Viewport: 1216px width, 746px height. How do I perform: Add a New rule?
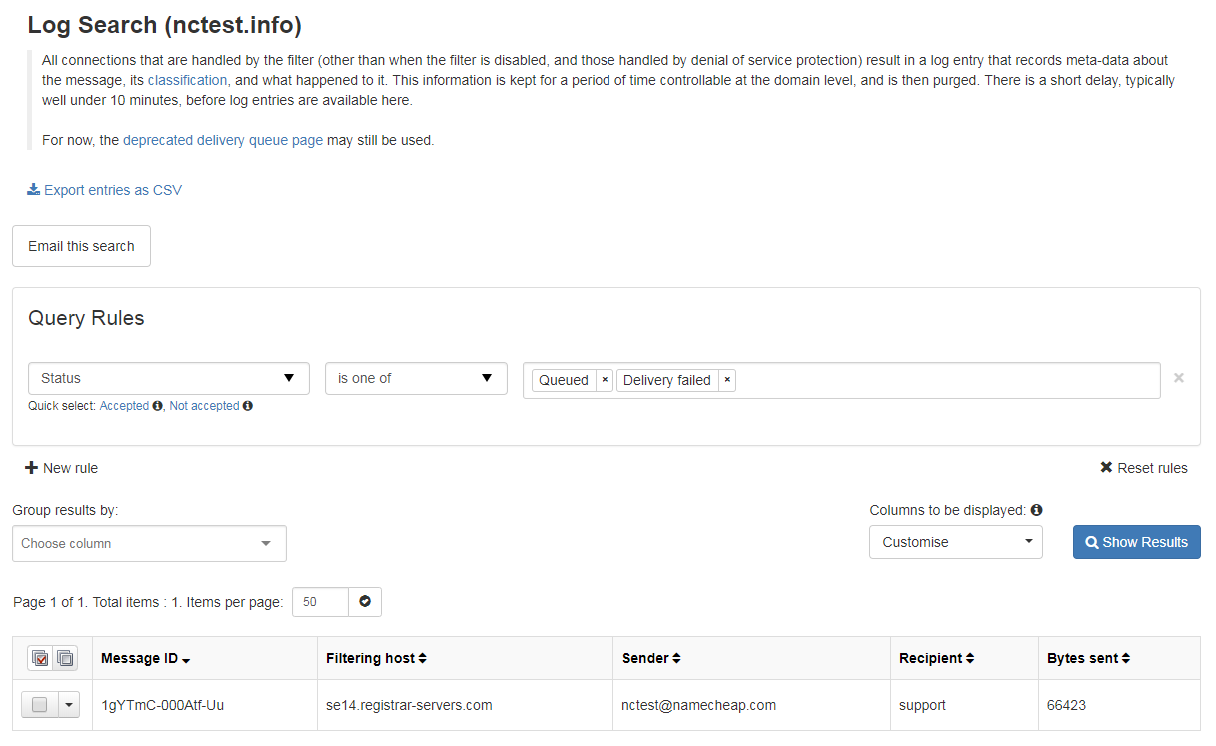(x=62, y=468)
